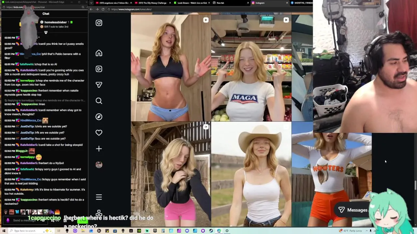Open barn reel with pink shorts
Viewport: 417px width, 234px height.
(x=171, y=174)
